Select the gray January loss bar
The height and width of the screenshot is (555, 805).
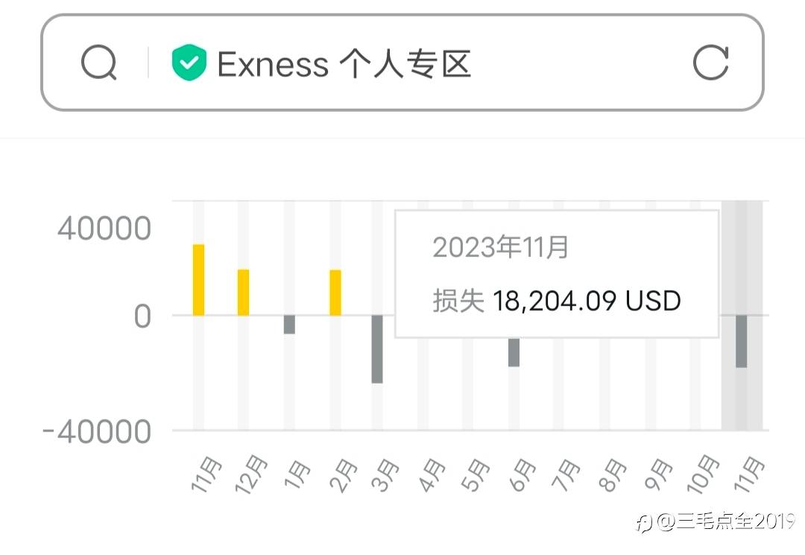[x=289, y=325]
